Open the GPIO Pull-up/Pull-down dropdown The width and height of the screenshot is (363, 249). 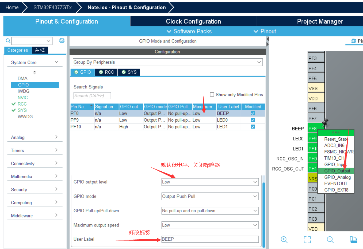click(x=210, y=211)
